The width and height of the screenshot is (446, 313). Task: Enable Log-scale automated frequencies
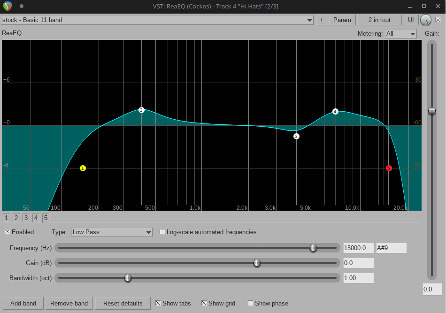[163, 232]
